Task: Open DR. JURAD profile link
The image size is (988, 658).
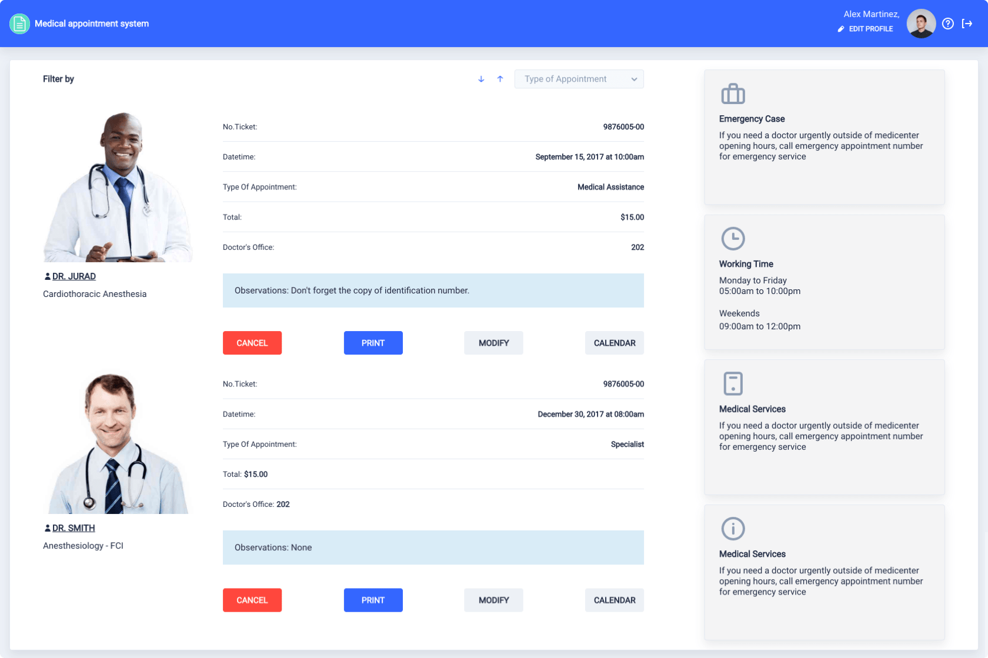Action: [74, 276]
